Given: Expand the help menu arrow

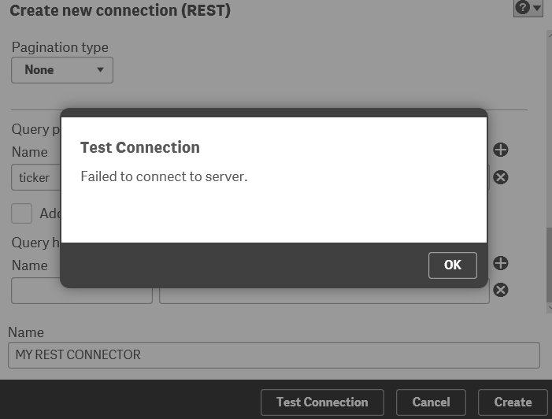Looking at the screenshot, I should (538, 8).
